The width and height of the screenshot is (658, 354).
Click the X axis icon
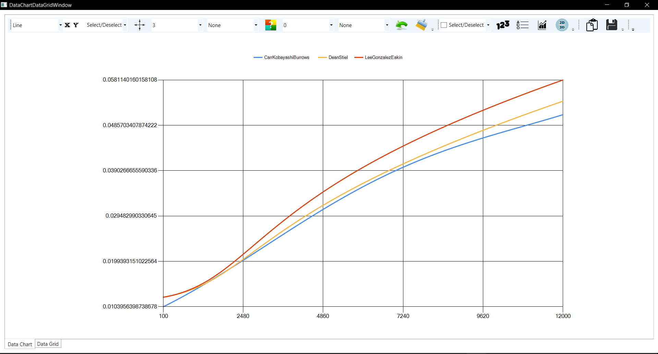click(x=67, y=25)
